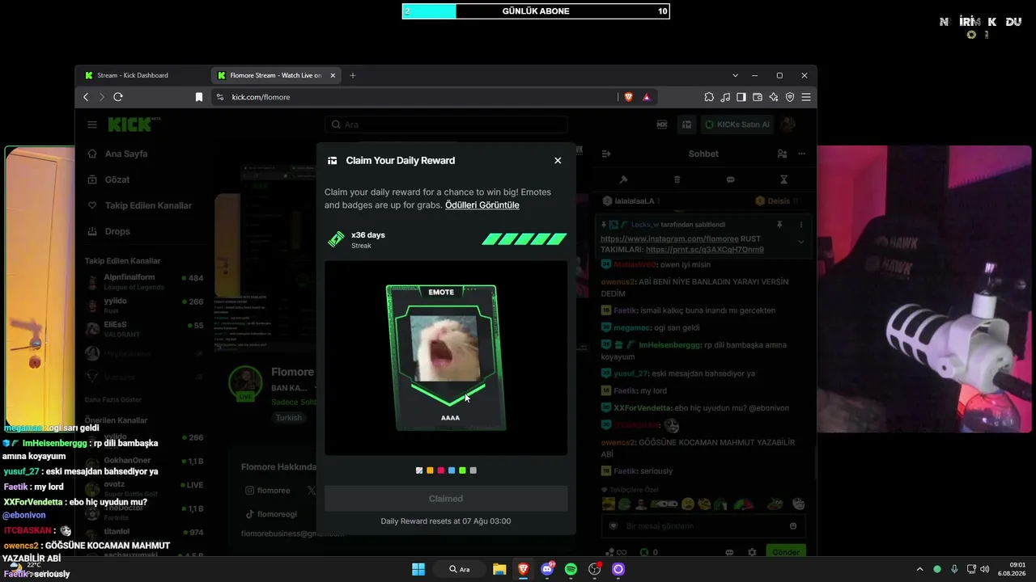Toggle the Kick sidebar hamburger menu
Viewport: 1036px width, 582px height.
(x=92, y=124)
